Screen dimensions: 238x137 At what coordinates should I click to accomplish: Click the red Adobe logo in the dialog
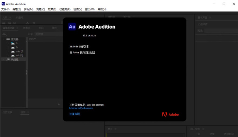170,115
